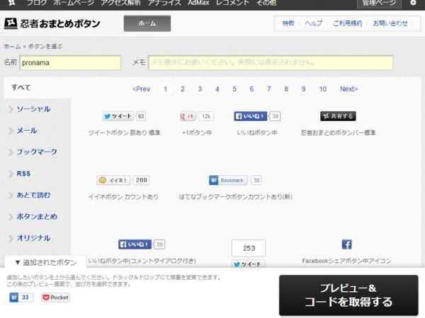Select the すべて category tab

point(21,88)
